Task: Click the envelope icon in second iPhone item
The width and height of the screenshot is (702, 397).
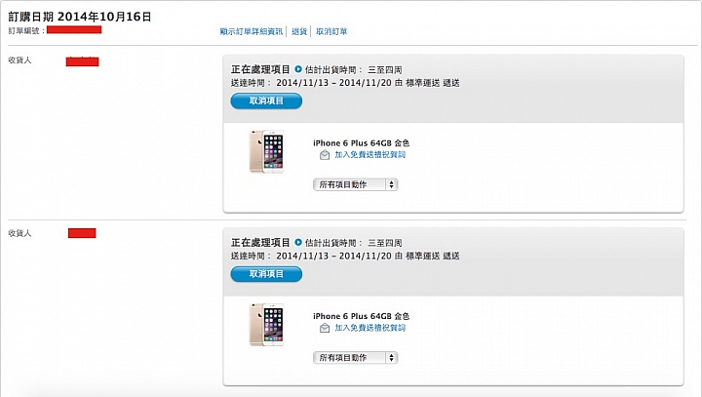Action: pos(325,328)
